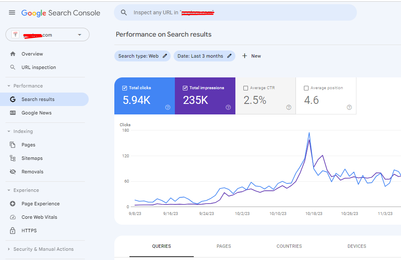Click the pencil icon on Search type filter
Viewport: 401px width, 260px height.
165,56
